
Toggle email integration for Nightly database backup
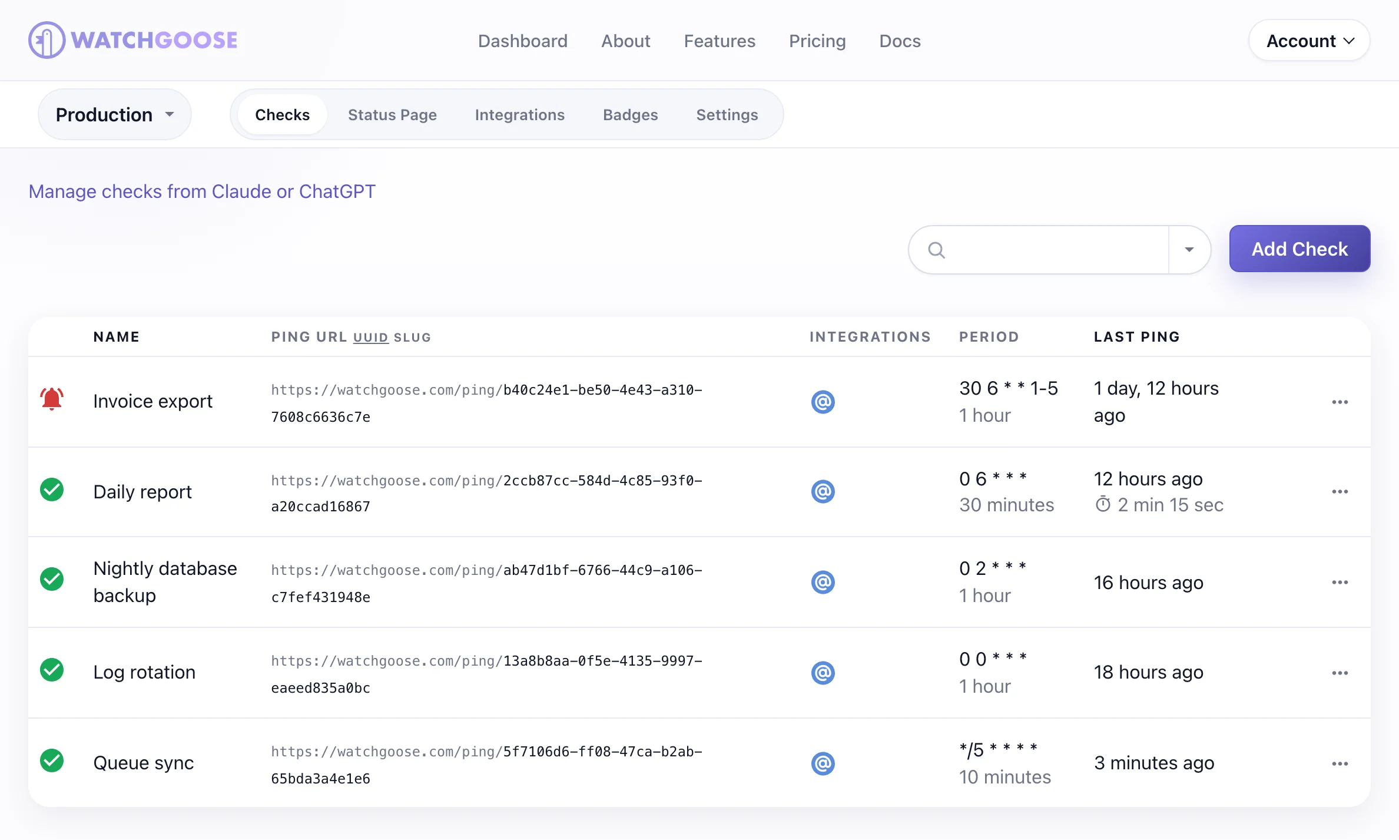tap(823, 582)
